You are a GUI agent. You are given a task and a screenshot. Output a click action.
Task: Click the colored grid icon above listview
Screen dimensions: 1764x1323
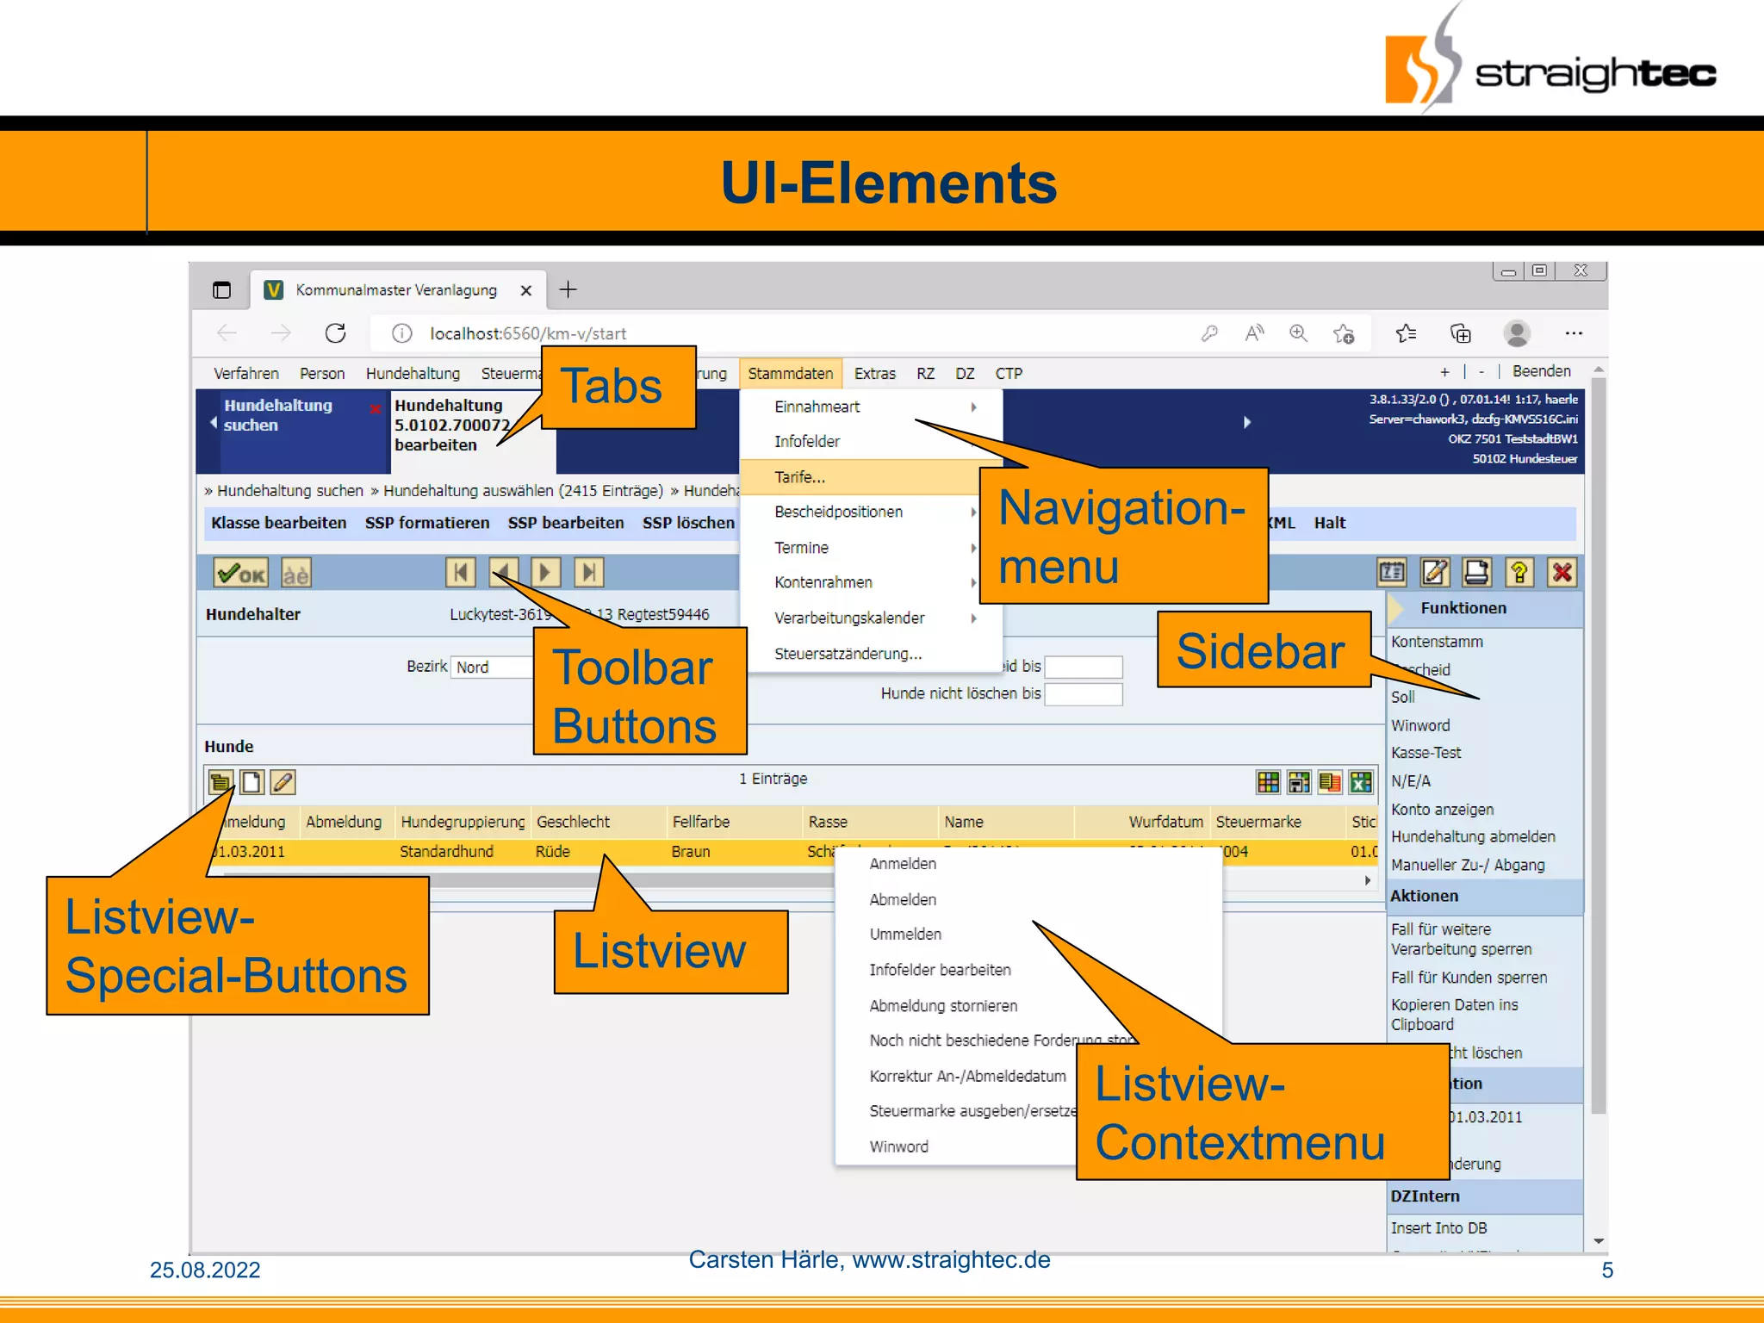pos(1269,782)
